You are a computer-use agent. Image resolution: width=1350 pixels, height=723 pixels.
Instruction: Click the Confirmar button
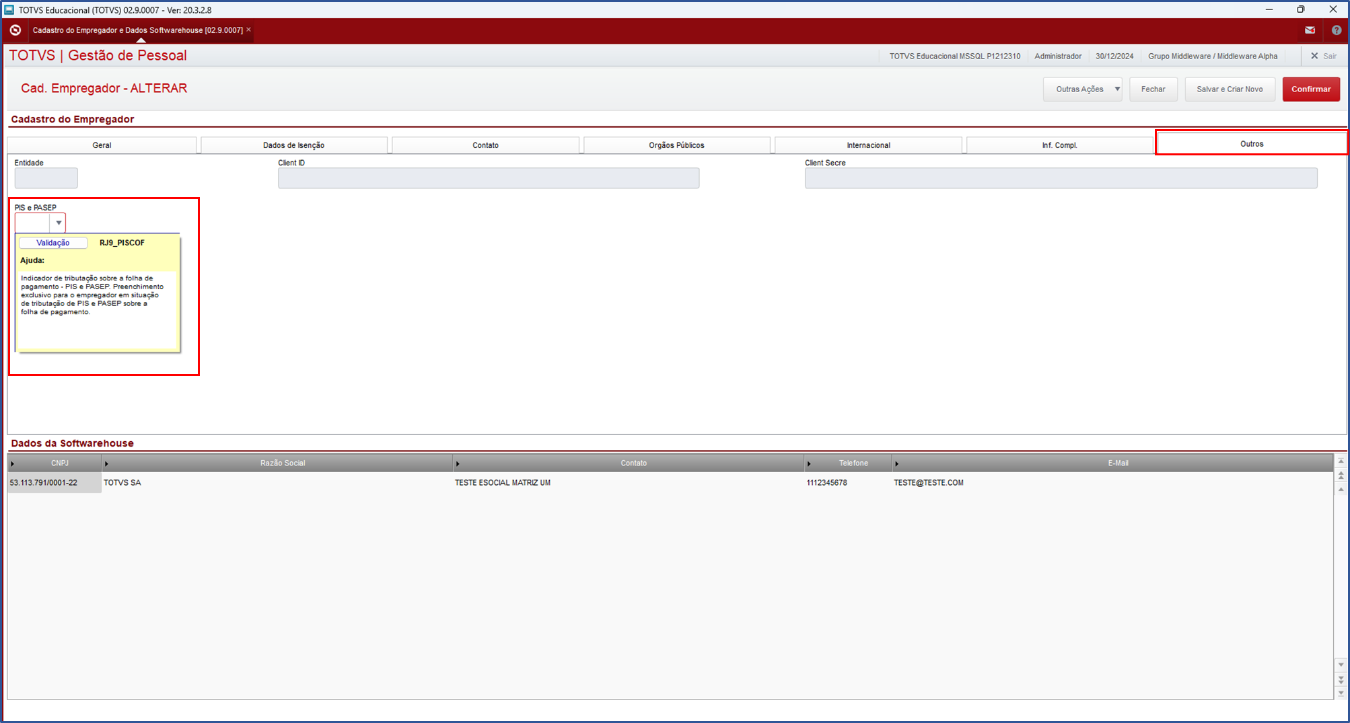pos(1311,89)
